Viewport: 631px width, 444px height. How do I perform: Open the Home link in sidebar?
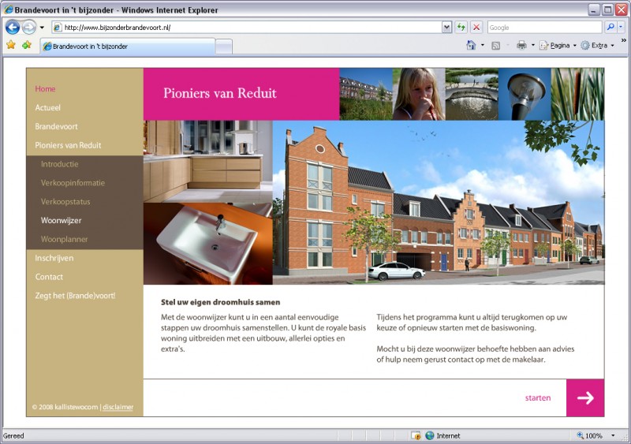(x=45, y=89)
